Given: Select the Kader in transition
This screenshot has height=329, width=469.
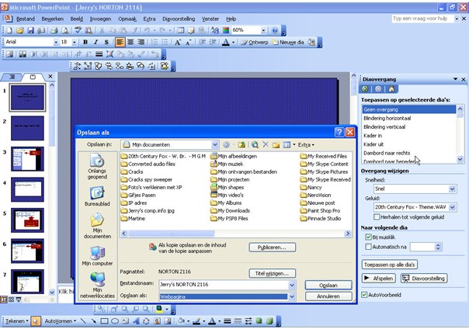Looking at the screenshot, I should (x=373, y=135).
